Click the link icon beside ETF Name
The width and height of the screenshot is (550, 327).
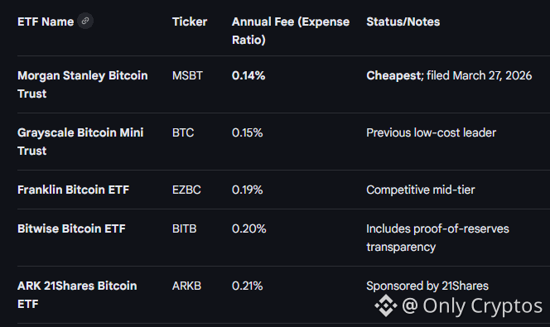point(85,21)
